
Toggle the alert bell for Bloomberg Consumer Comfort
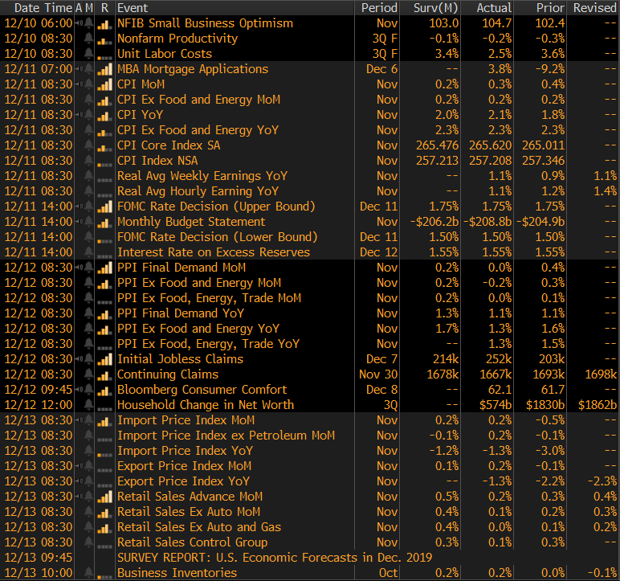coord(90,390)
